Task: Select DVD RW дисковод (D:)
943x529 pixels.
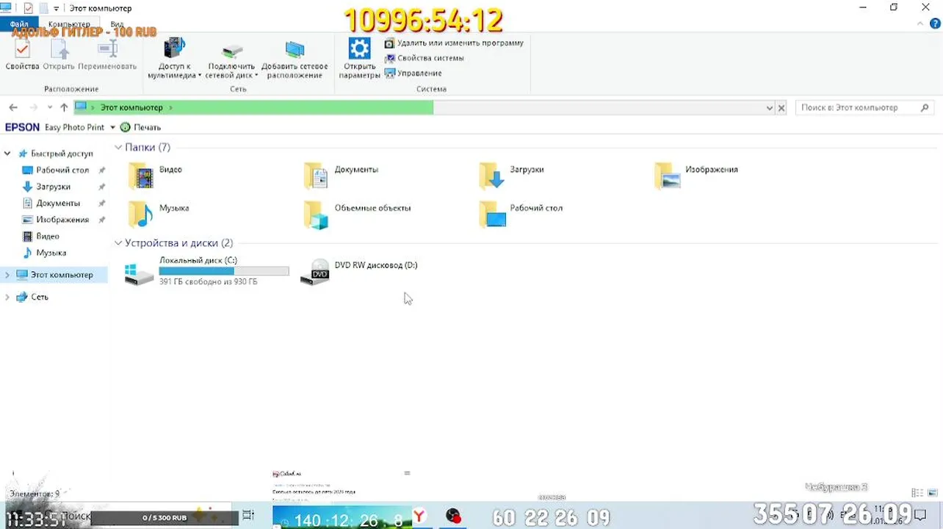Action: point(360,272)
